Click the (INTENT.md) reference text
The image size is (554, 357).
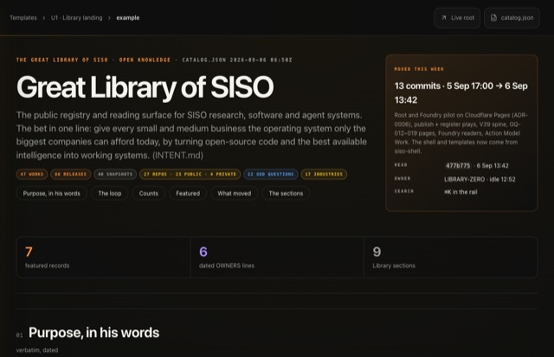[x=177, y=156]
